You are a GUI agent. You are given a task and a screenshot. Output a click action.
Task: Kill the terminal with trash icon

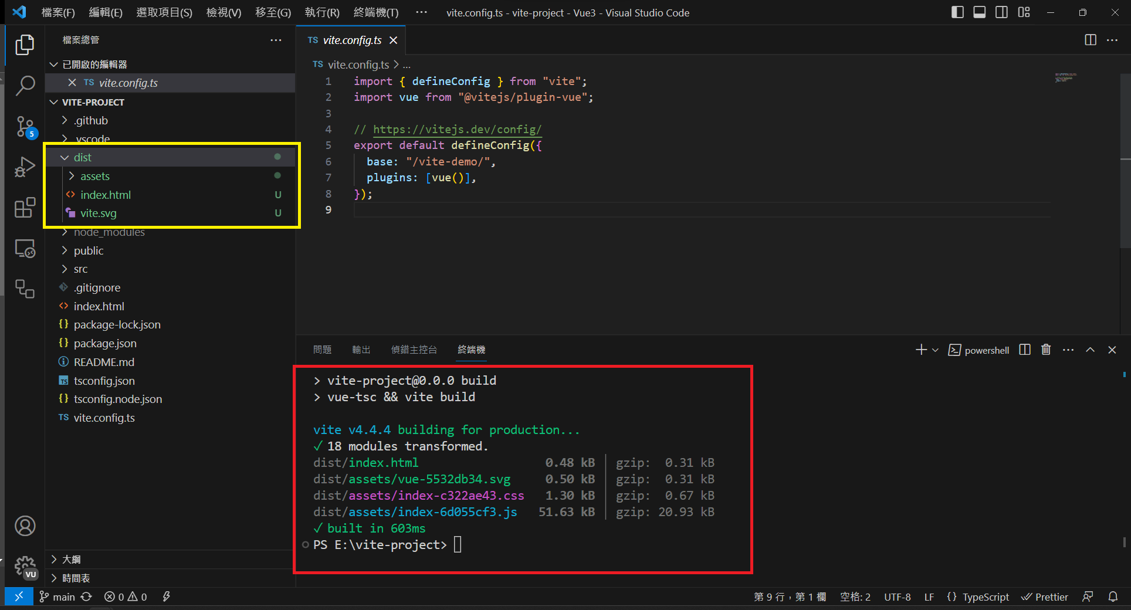[x=1046, y=350]
